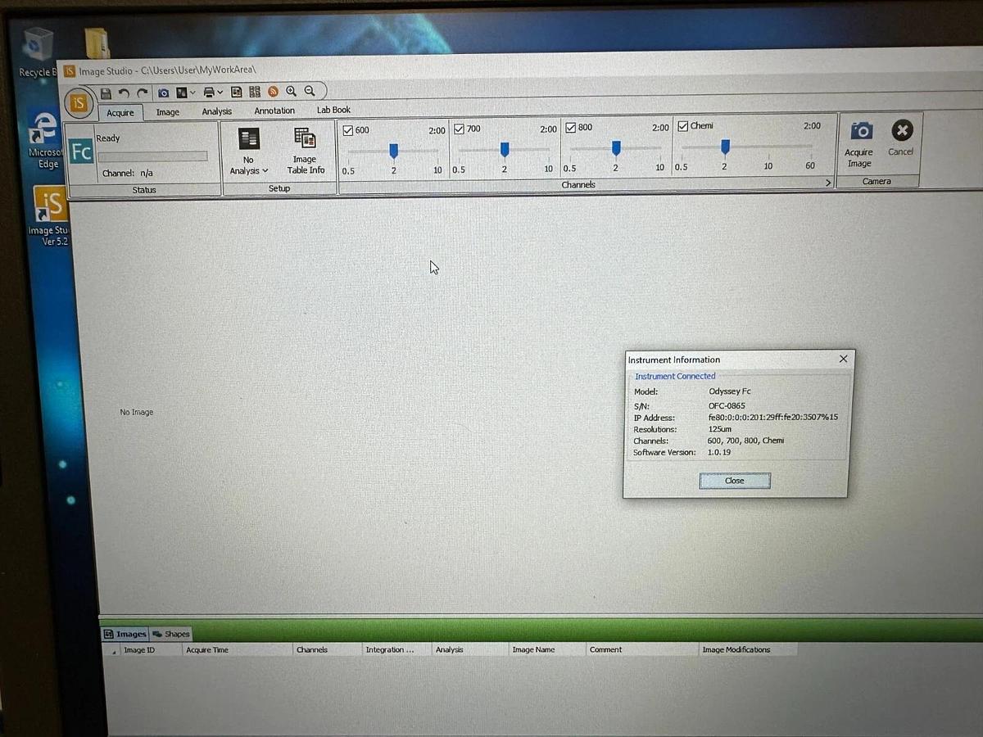Screen dimensions: 983x737
Task: Click the Print icon in quick toolbar
Action: (x=210, y=93)
